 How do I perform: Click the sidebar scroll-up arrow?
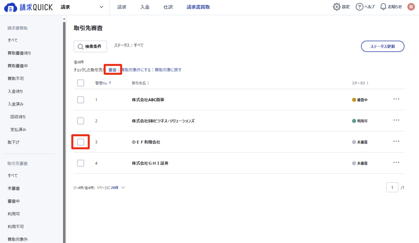click(64, 19)
